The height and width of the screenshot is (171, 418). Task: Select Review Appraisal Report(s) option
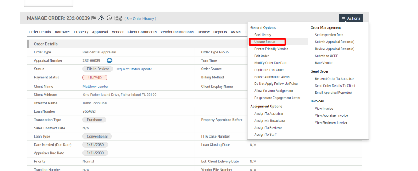[x=334, y=49]
